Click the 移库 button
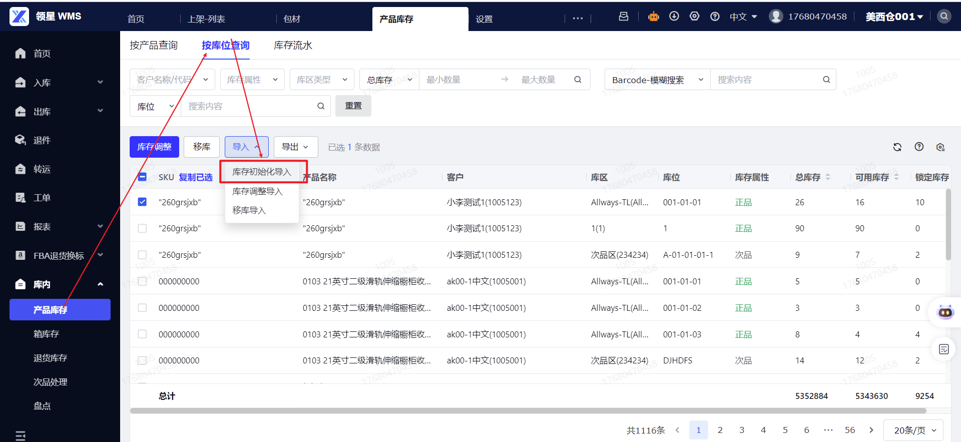The height and width of the screenshot is (442, 961). point(202,147)
